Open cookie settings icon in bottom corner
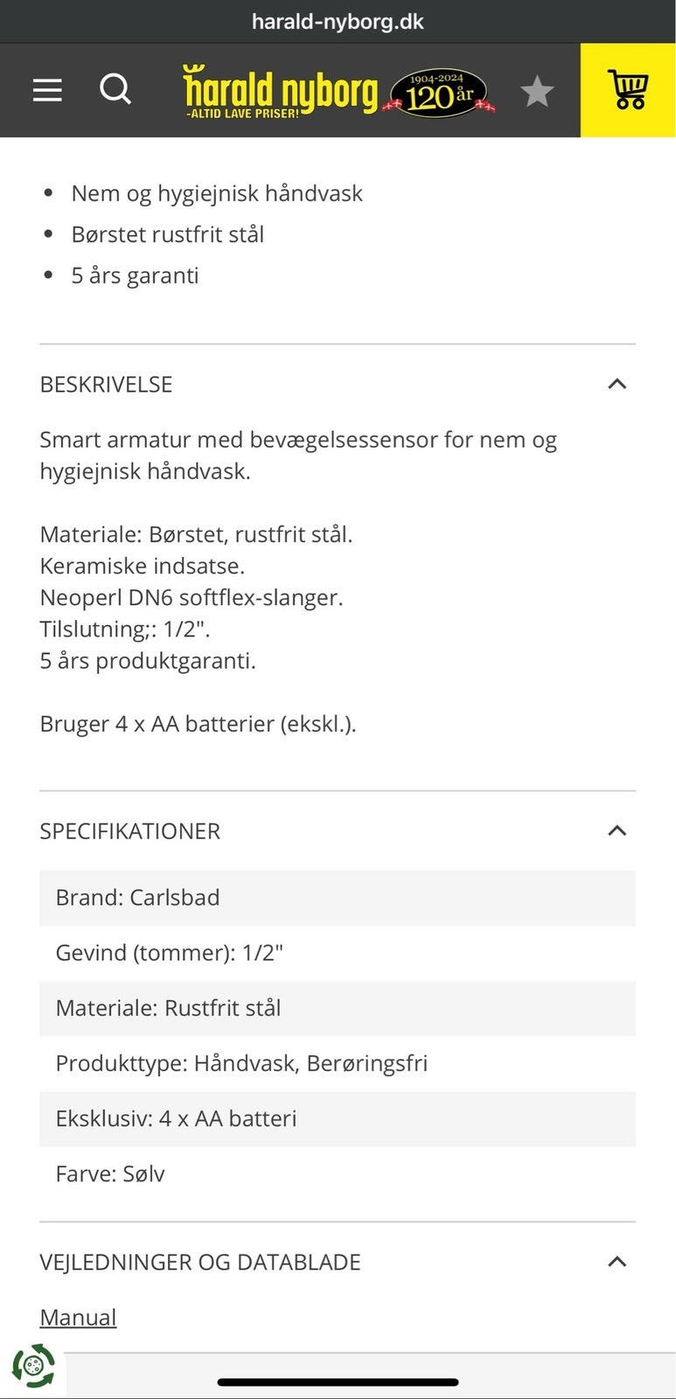This screenshot has width=676, height=1399. [x=33, y=1366]
